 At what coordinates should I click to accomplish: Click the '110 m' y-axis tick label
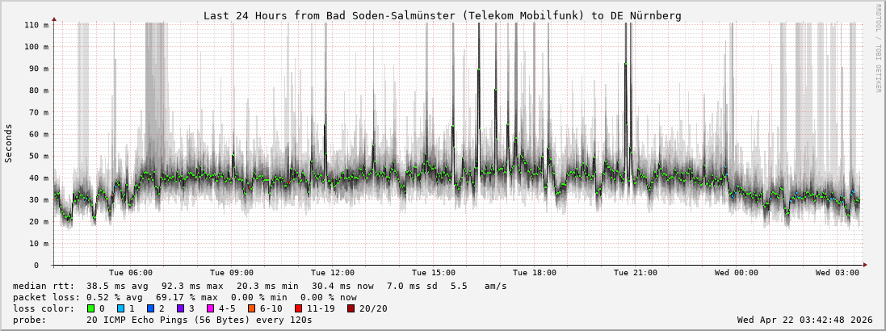coord(35,25)
